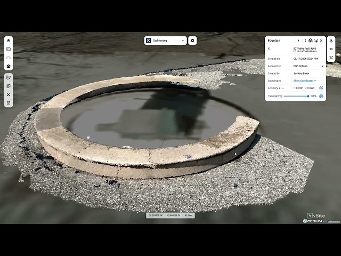Take a snapshot with the camera icon
The image size is (341, 256).
point(9,66)
